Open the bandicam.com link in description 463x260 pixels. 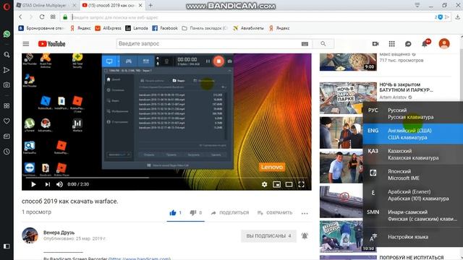pyautogui.click(x=140, y=259)
